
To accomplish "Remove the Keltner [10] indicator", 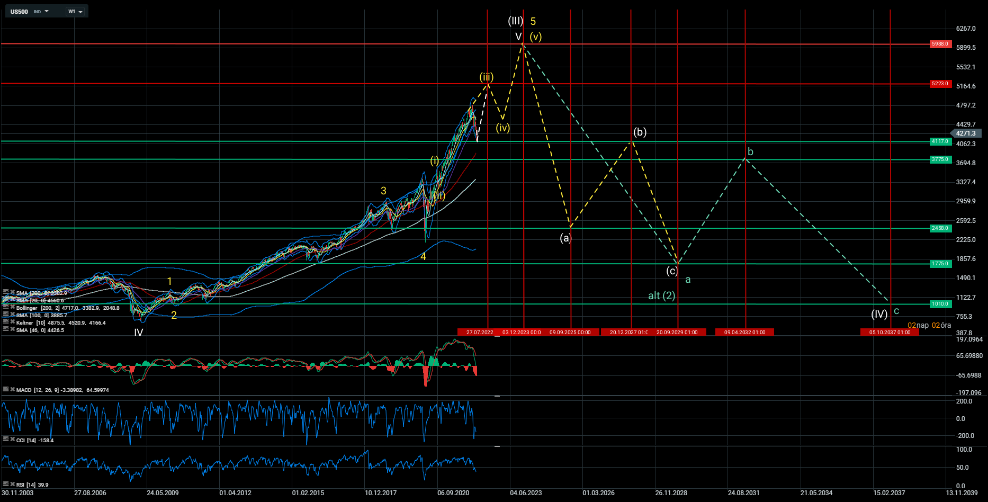I will coord(13,322).
